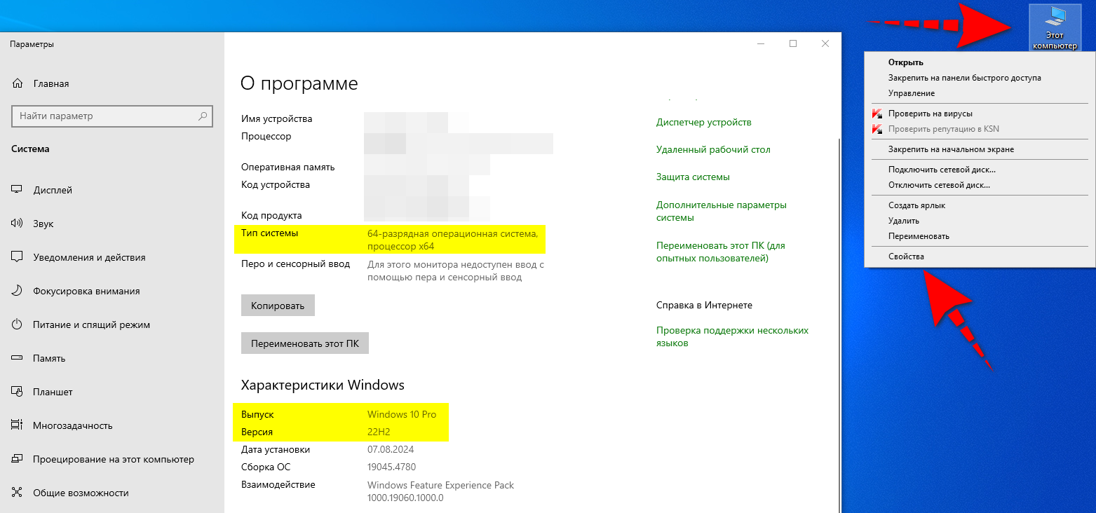Click Kaspersky icon beside Проверить репутацию в KSN
Screen dimensions: 1096x513
(877, 129)
